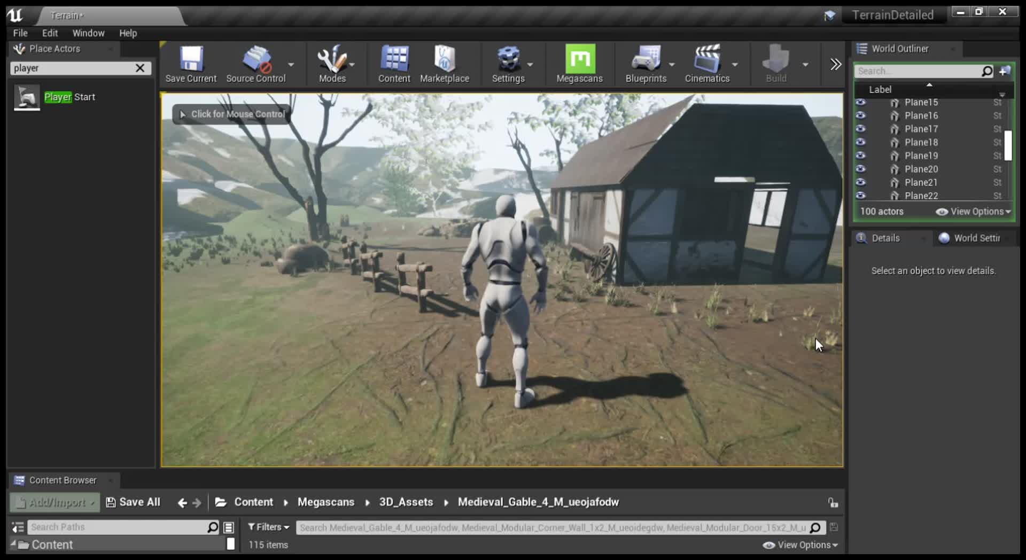Hide Plane22 actor

click(x=862, y=196)
